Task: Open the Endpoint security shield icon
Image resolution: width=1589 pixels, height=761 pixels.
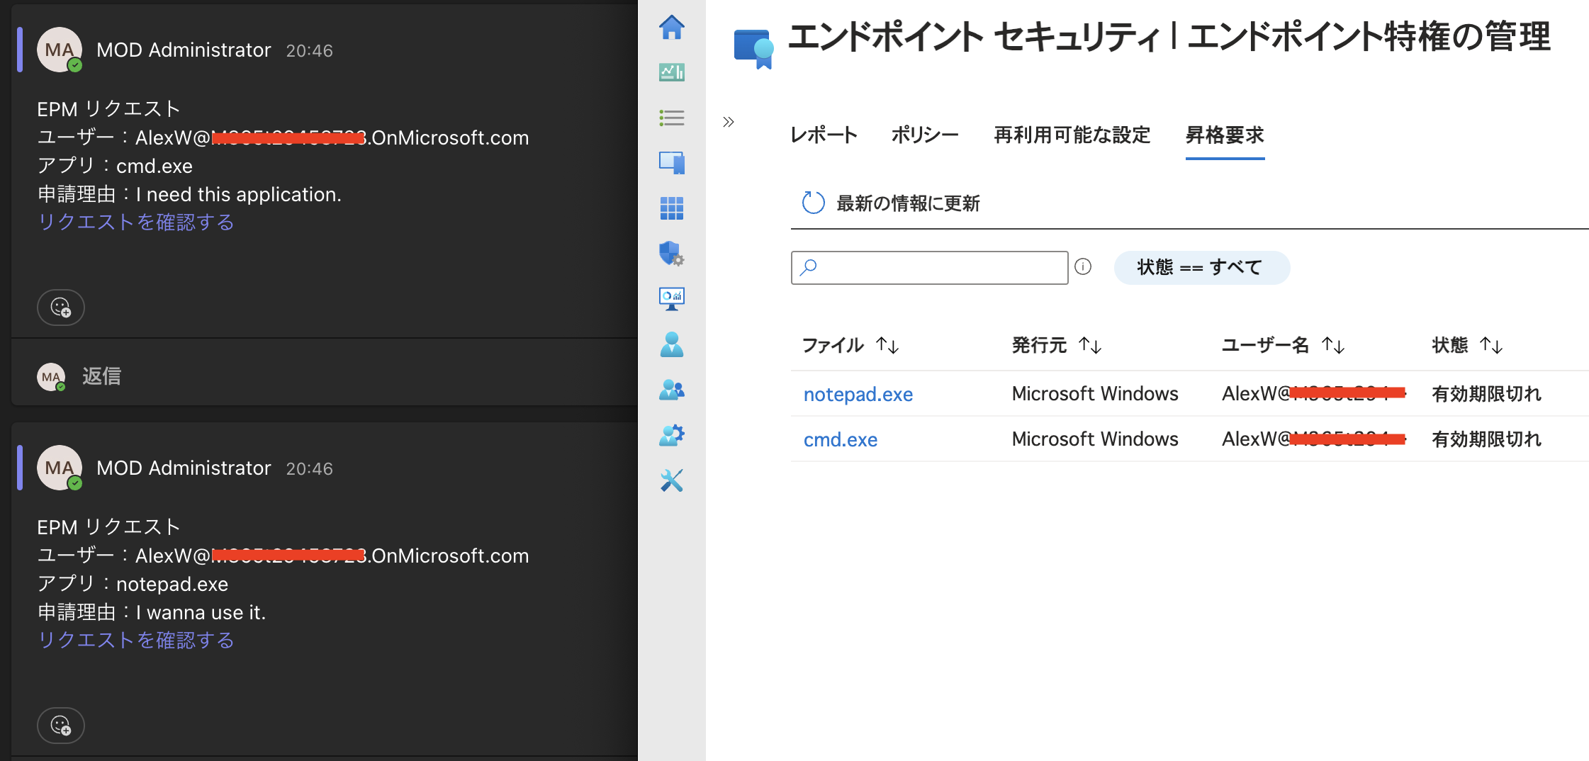Action: pyautogui.click(x=671, y=254)
